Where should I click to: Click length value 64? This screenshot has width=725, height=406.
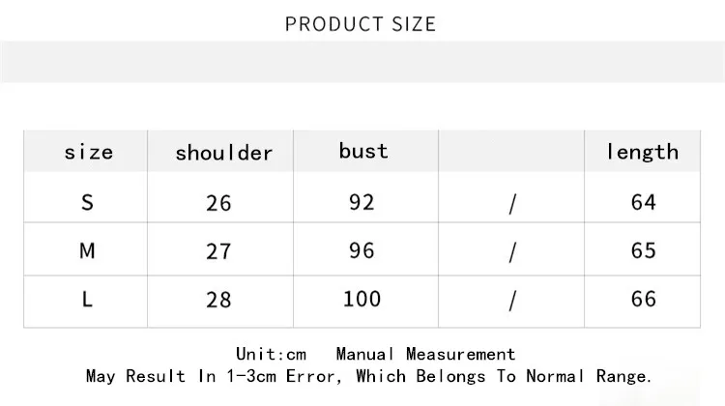[644, 203]
